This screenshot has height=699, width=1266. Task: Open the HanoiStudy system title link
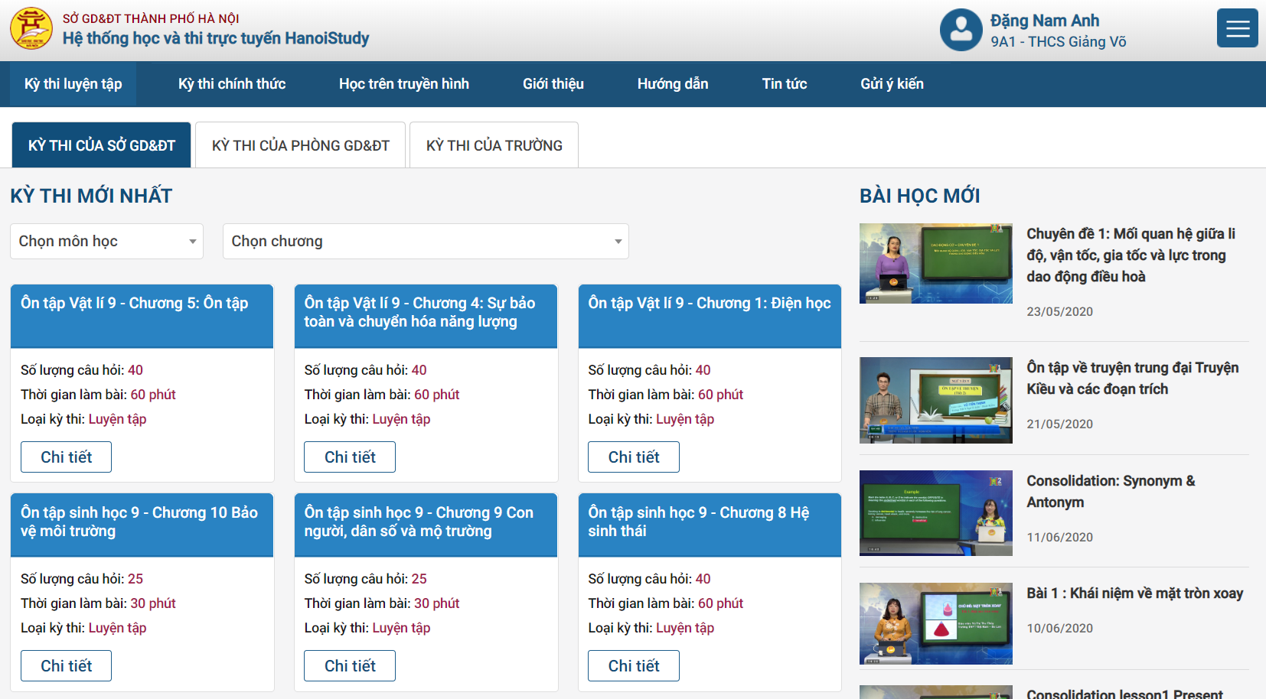click(216, 38)
